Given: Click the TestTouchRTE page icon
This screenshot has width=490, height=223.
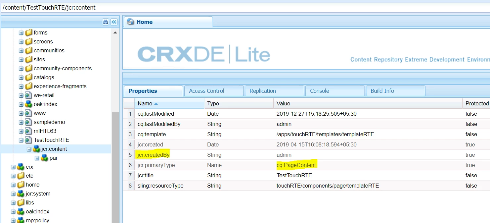Looking at the screenshot, I should point(29,140).
